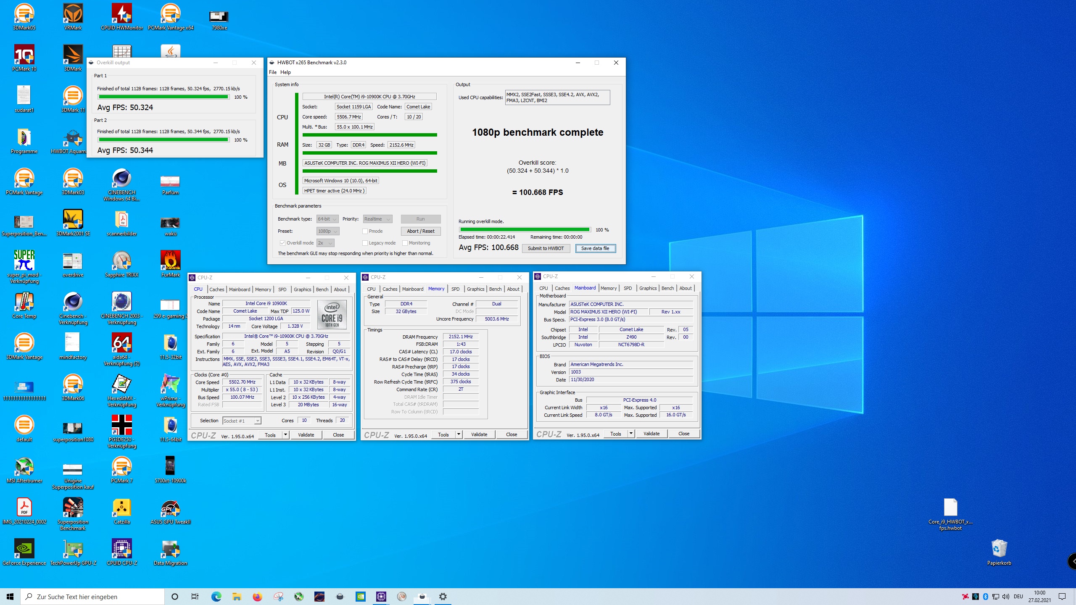Open the PCMark 10 desktop icon
The image size is (1076, 605).
point(24,58)
